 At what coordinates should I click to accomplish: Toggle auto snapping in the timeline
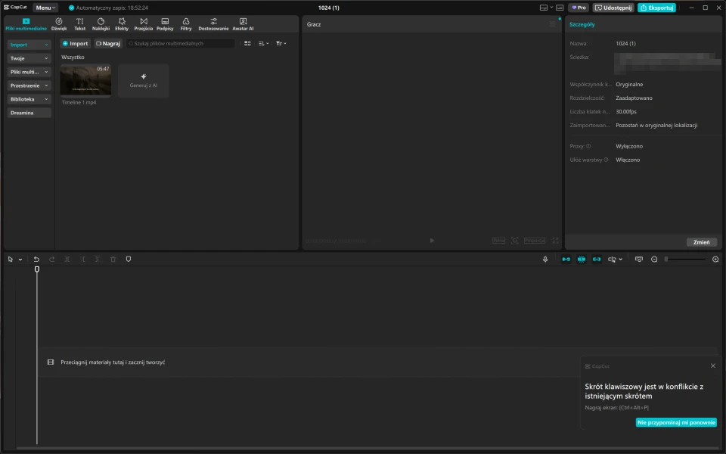click(x=582, y=260)
